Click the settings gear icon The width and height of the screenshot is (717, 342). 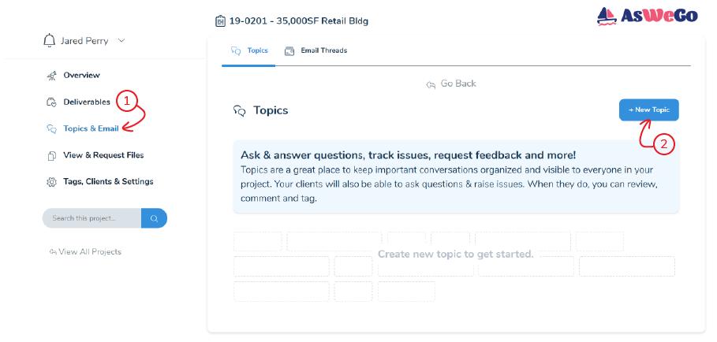tap(52, 182)
